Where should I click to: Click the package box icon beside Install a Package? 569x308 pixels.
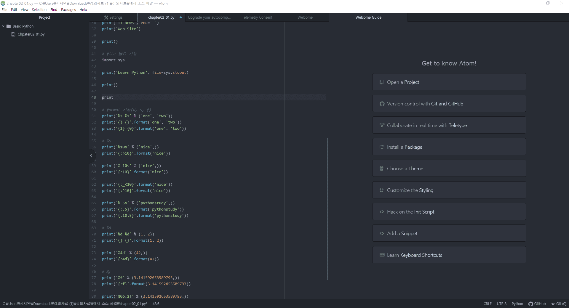coord(382,147)
